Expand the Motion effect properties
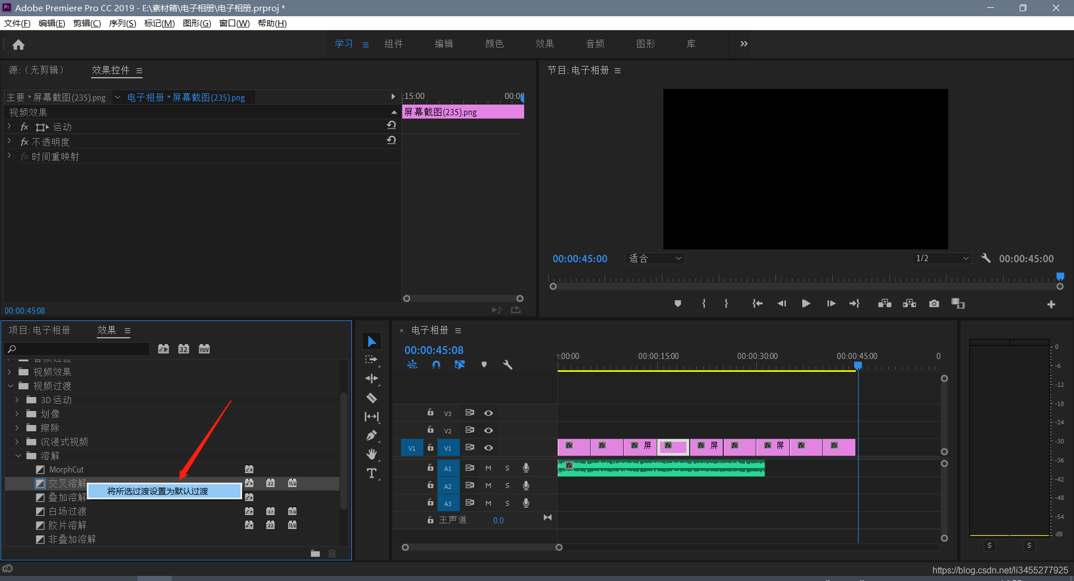The width and height of the screenshot is (1074, 581). (9, 126)
